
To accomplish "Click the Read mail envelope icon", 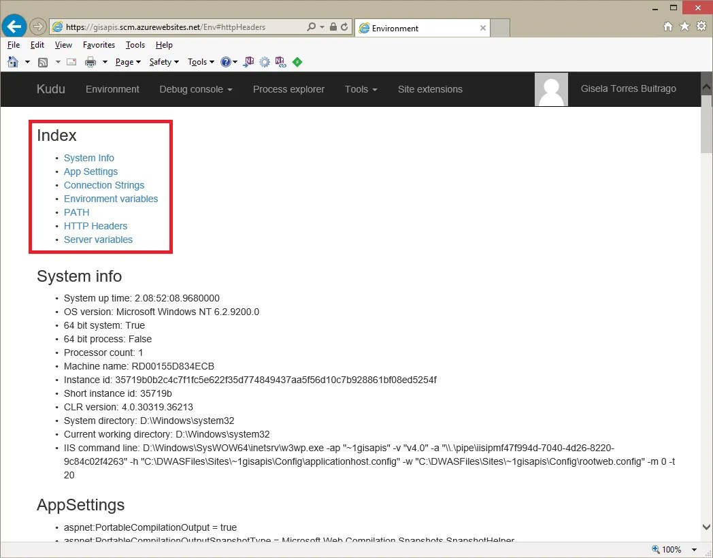I will tap(71, 62).
